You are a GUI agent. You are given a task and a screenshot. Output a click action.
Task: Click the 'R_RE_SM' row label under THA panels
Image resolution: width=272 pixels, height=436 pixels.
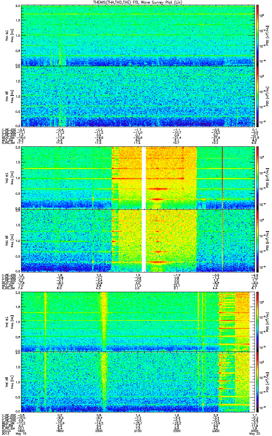pyautogui.click(x=8, y=144)
